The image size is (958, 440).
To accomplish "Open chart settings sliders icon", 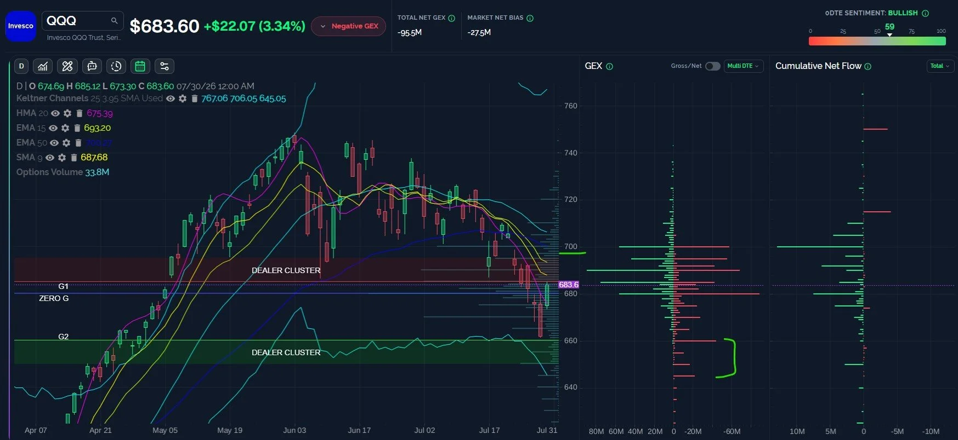I will (x=164, y=66).
